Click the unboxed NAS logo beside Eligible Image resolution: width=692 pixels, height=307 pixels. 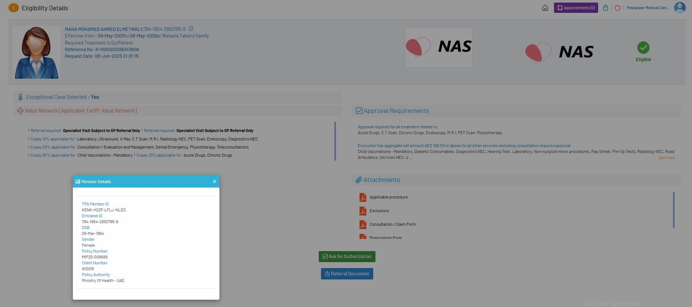coord(559,52)
